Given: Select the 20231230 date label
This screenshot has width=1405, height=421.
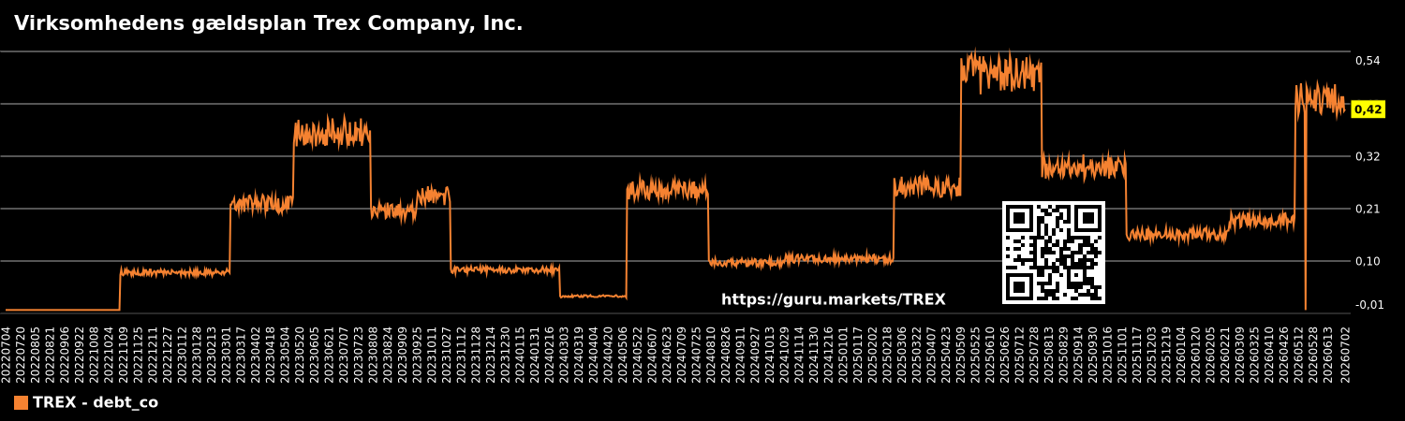Looking at the screenshot, I should (x=506, y=354).
